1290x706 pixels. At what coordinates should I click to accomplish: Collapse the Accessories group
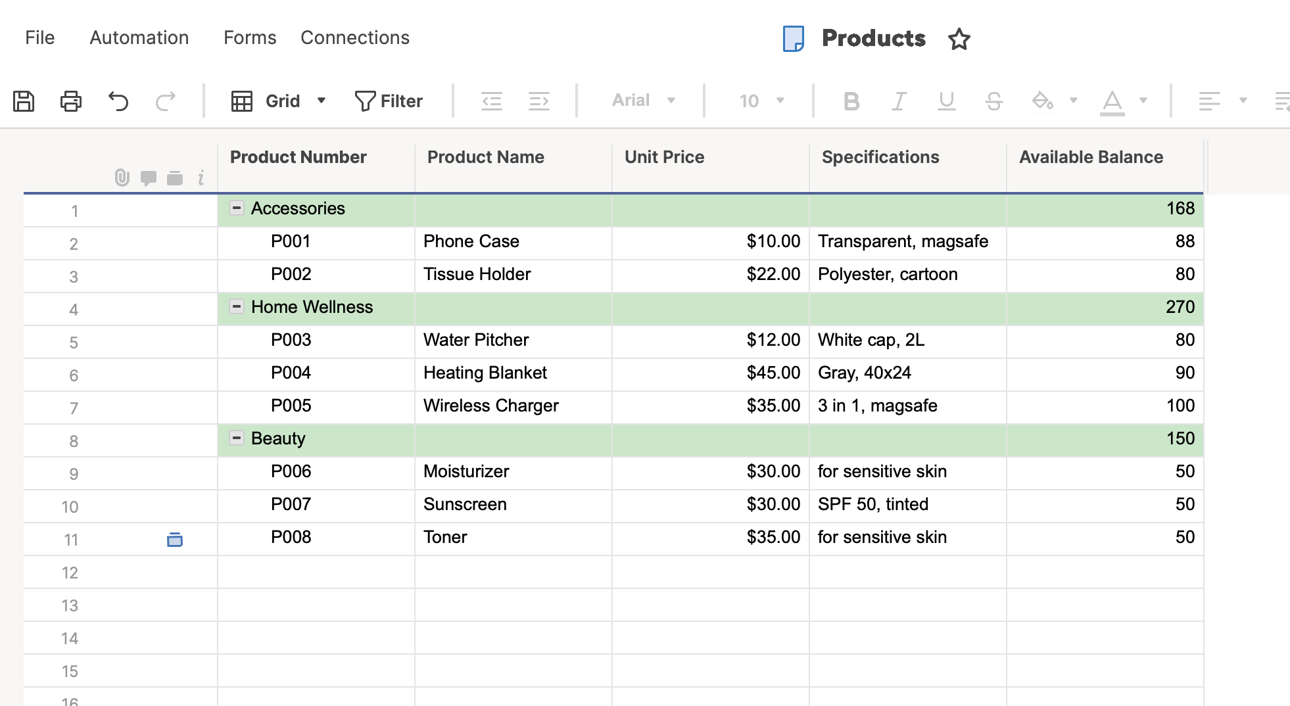[237, 208]
